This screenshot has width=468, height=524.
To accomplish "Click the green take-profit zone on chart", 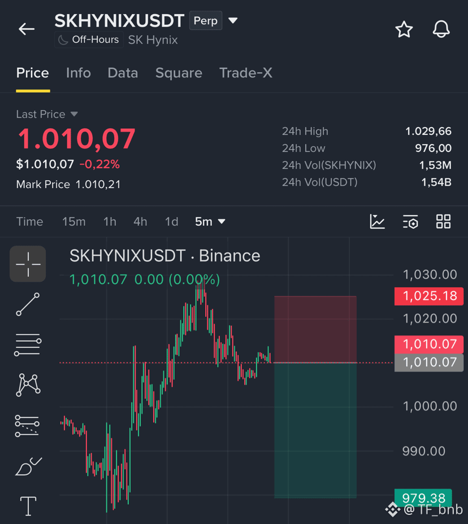I will tap(315, 430).
